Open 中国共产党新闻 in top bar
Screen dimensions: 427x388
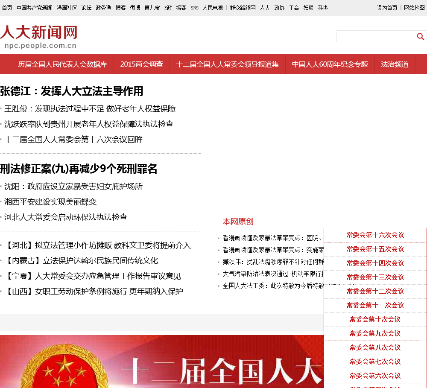click(34, 8)
